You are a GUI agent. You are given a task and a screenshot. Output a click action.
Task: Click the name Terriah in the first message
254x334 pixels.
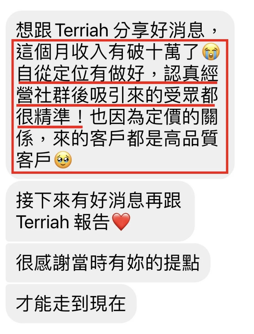pyautogui.click(x=82, y=30)
